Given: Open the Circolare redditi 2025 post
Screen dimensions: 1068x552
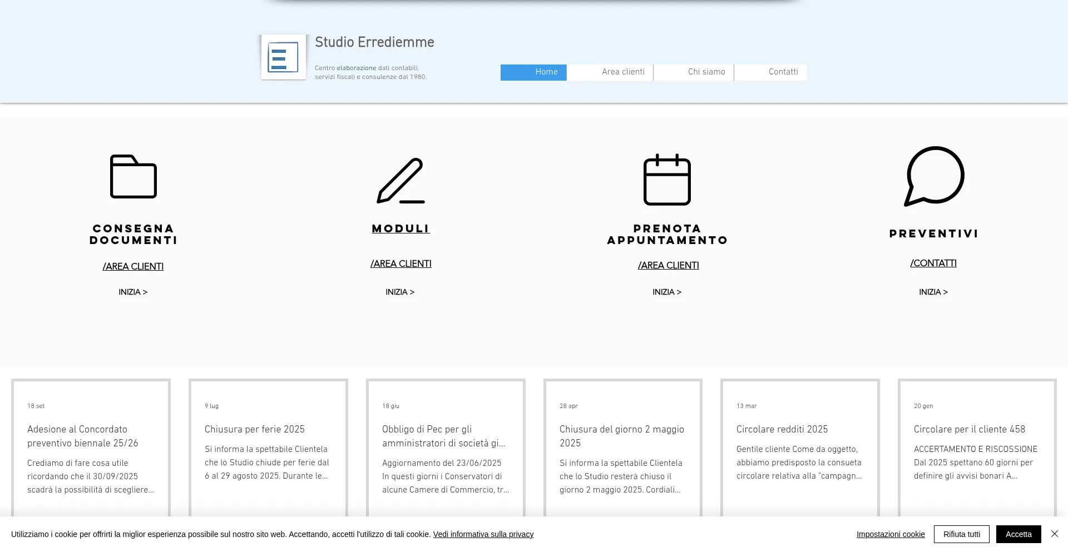Looking at the screenshot, I should (782, 429).
